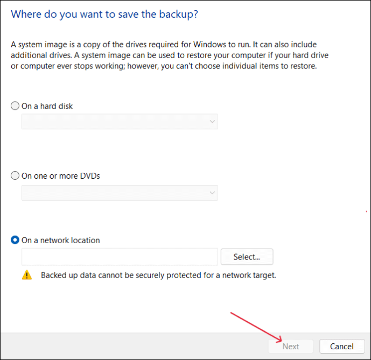Click the "On a network location" label text

click(61, 241)
